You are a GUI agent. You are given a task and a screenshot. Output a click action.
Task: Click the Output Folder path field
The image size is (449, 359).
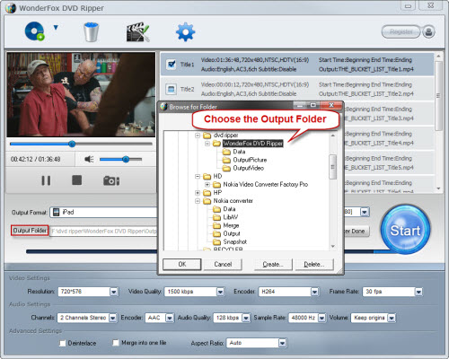pyautogui.click(x=104, y=231)
